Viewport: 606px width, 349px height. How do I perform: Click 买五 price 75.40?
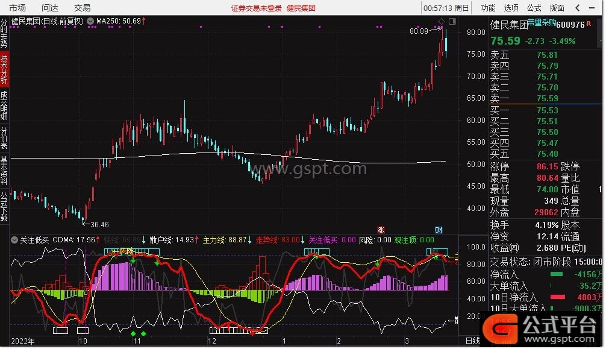coord(547,154)
